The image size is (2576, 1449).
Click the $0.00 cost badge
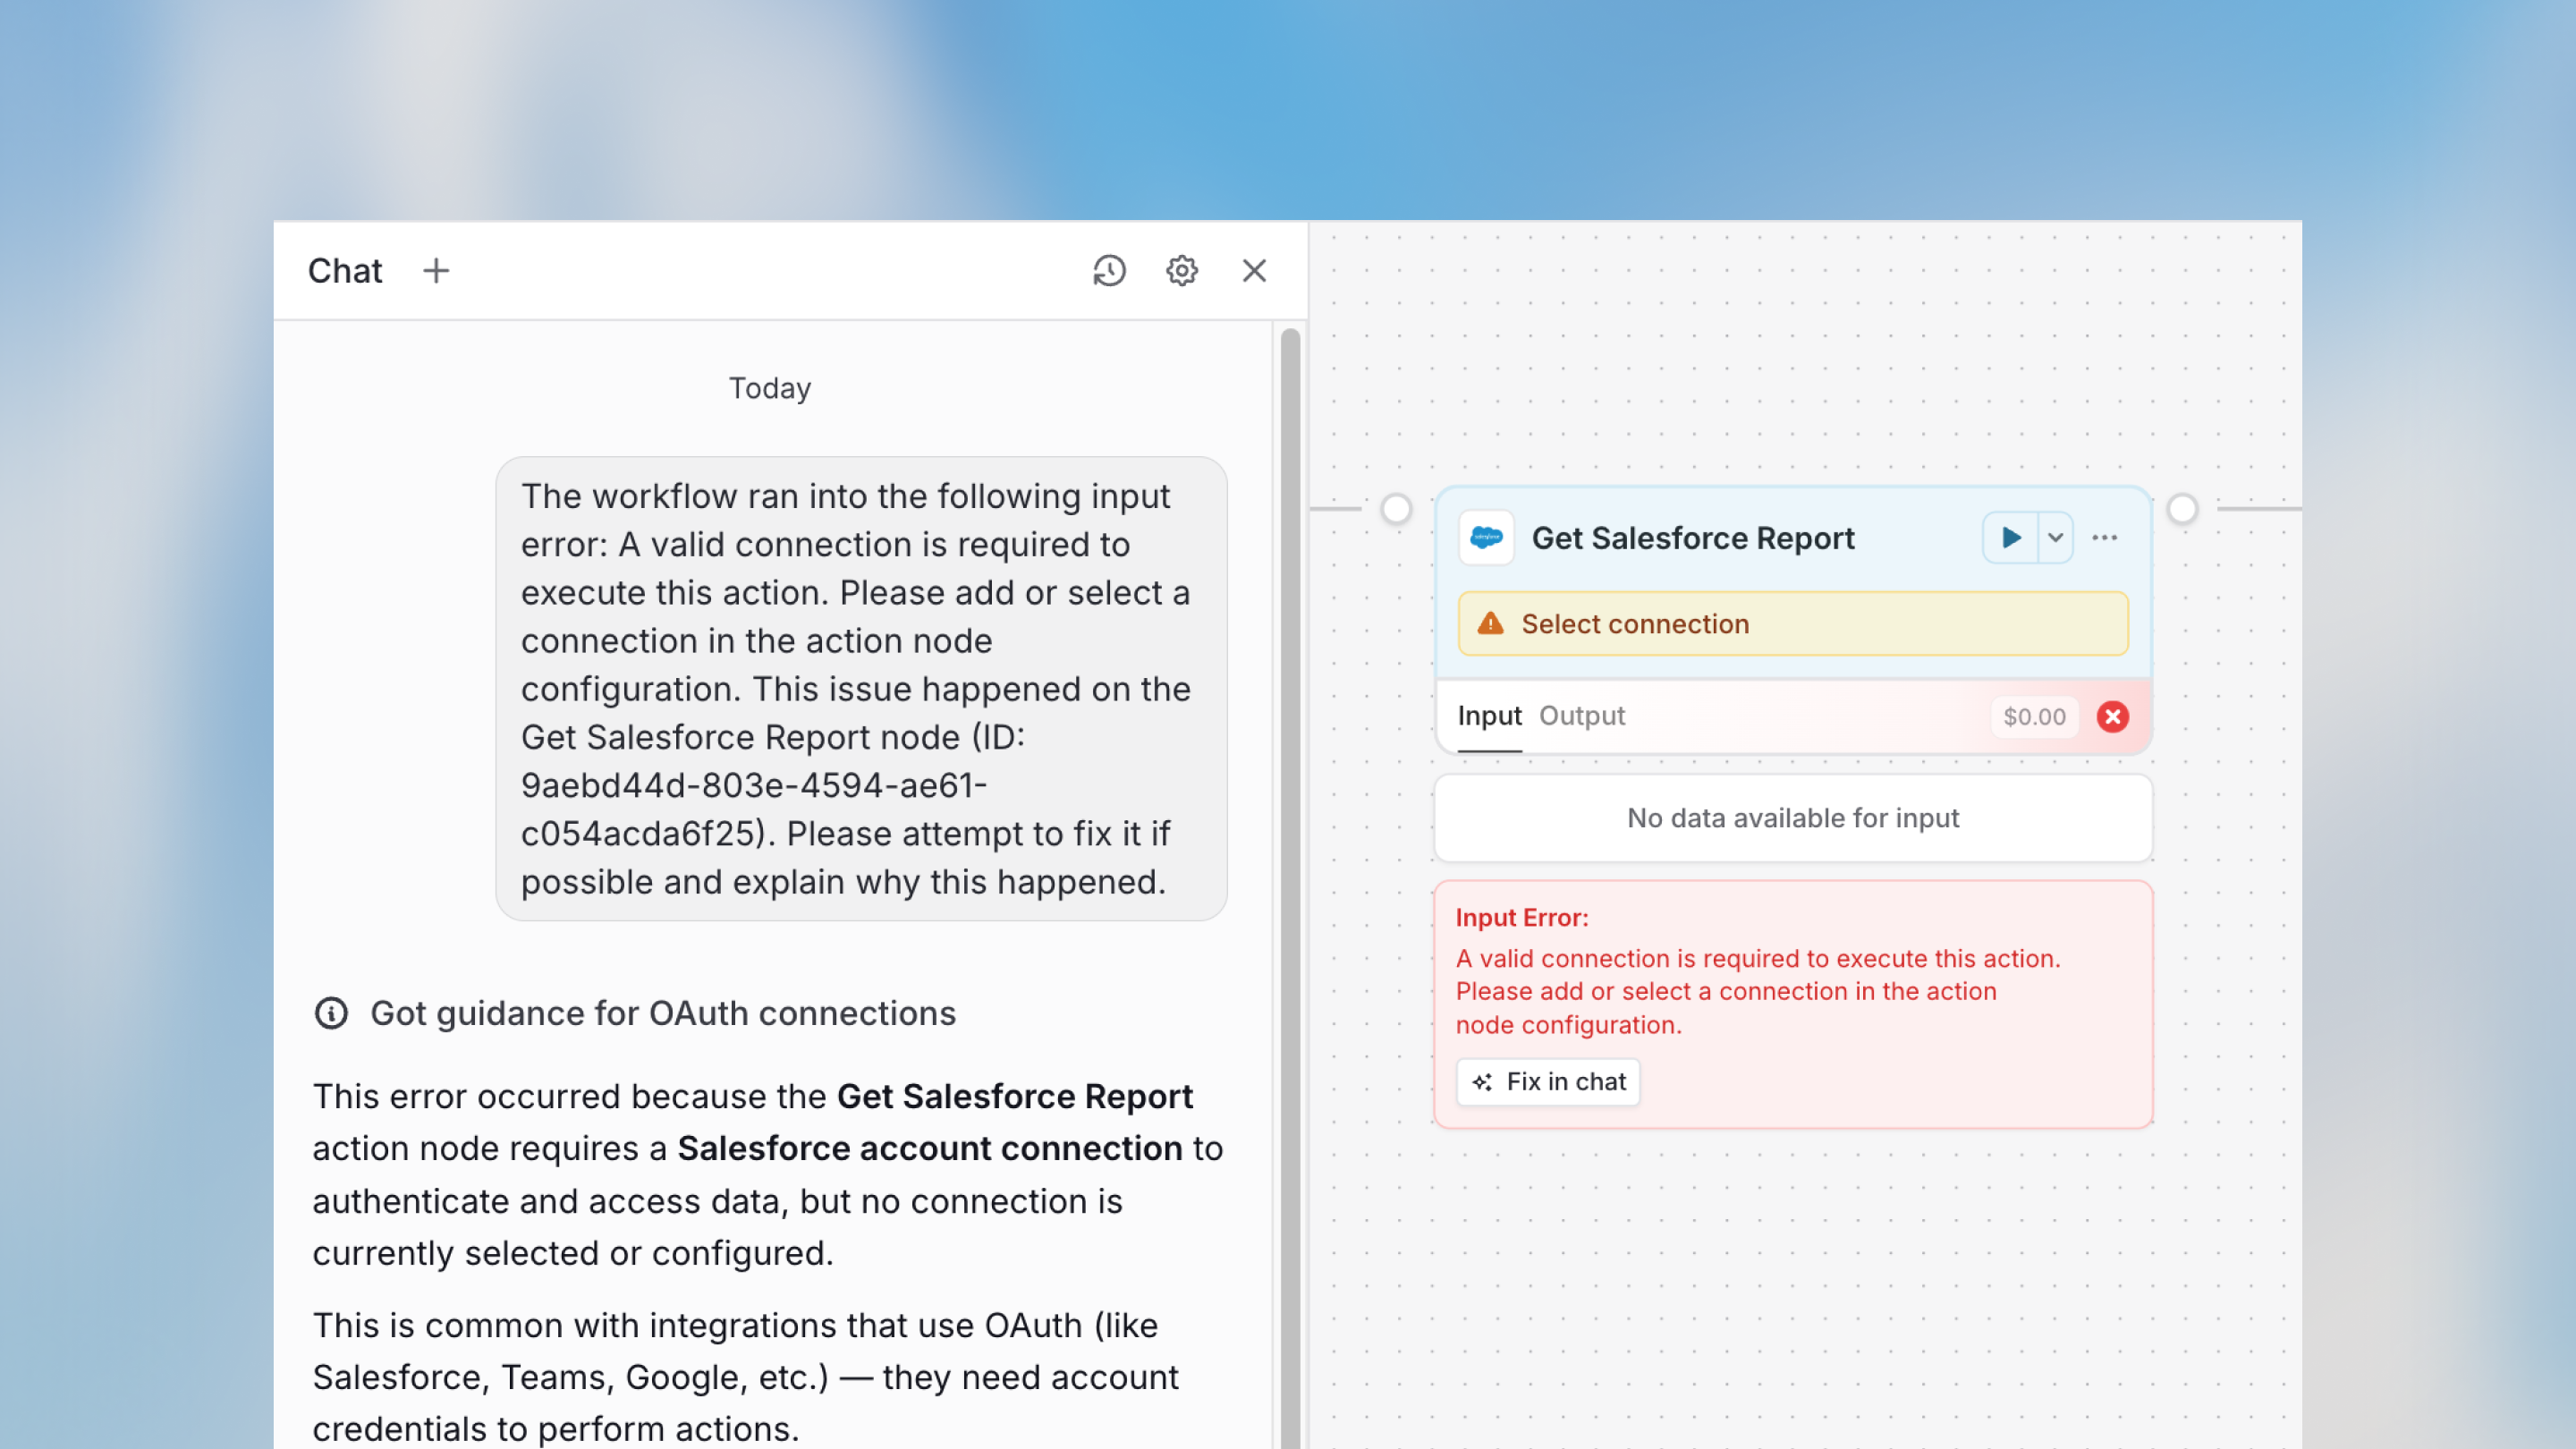click(x=2033, y=717)
